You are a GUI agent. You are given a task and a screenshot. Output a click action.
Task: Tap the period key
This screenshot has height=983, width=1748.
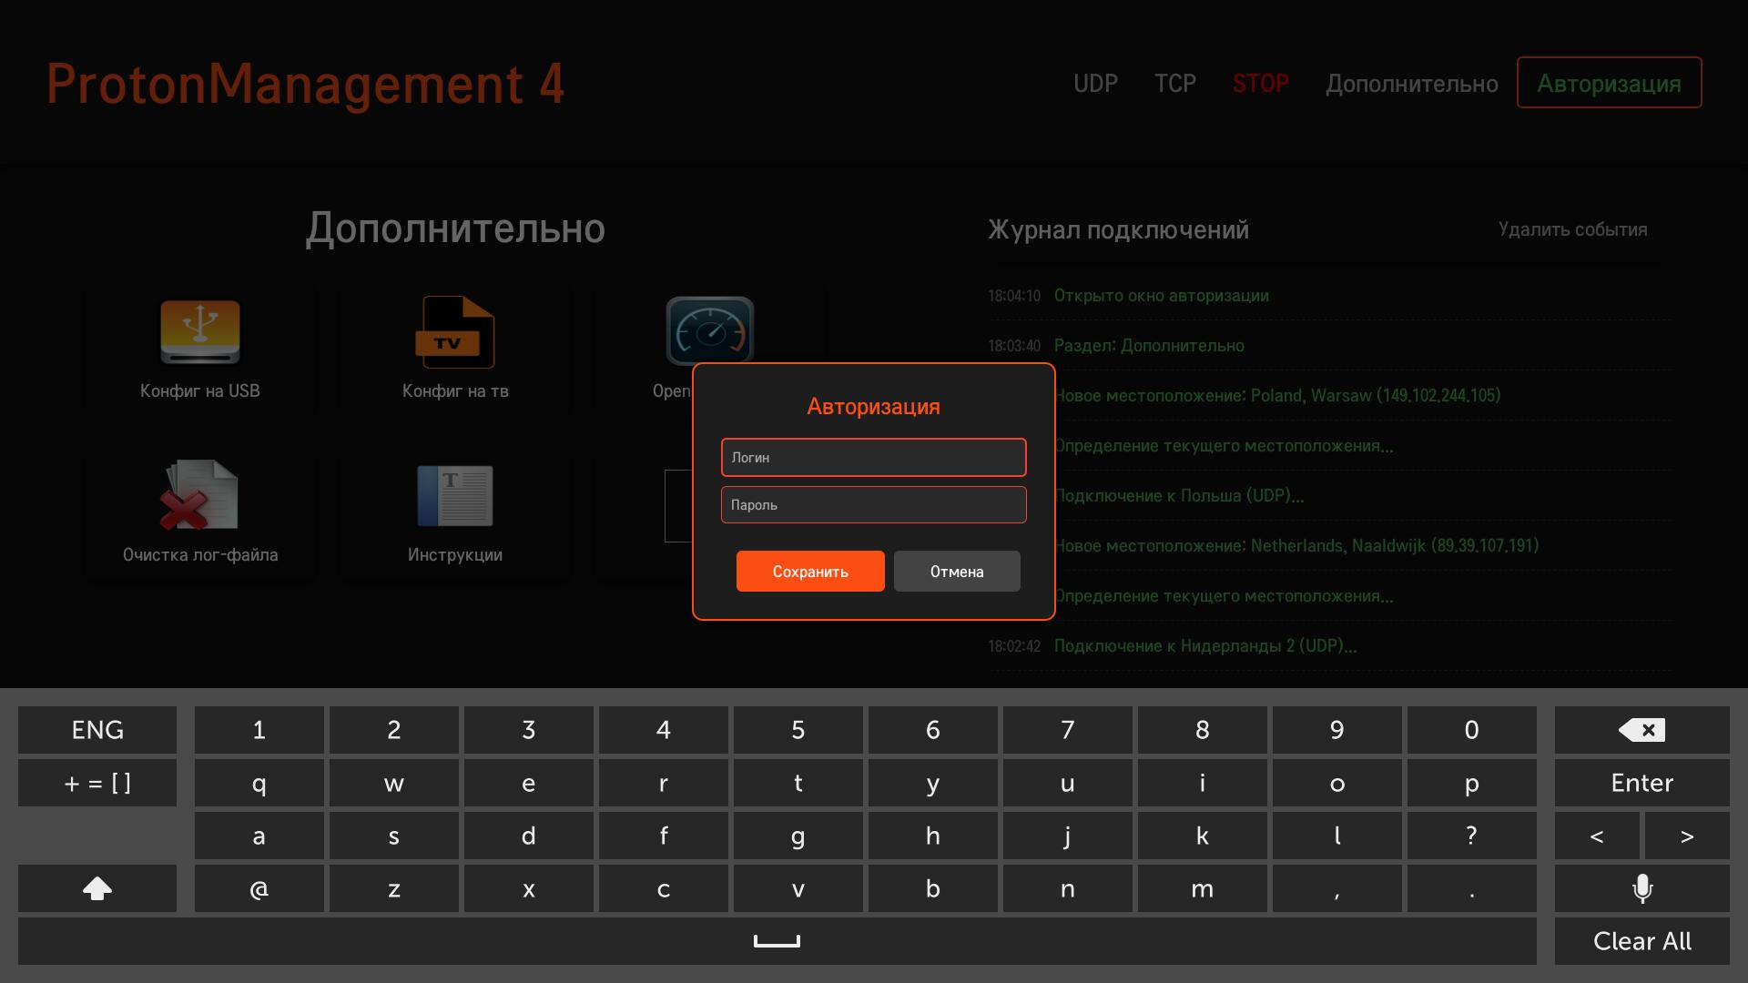(1472, 888)
